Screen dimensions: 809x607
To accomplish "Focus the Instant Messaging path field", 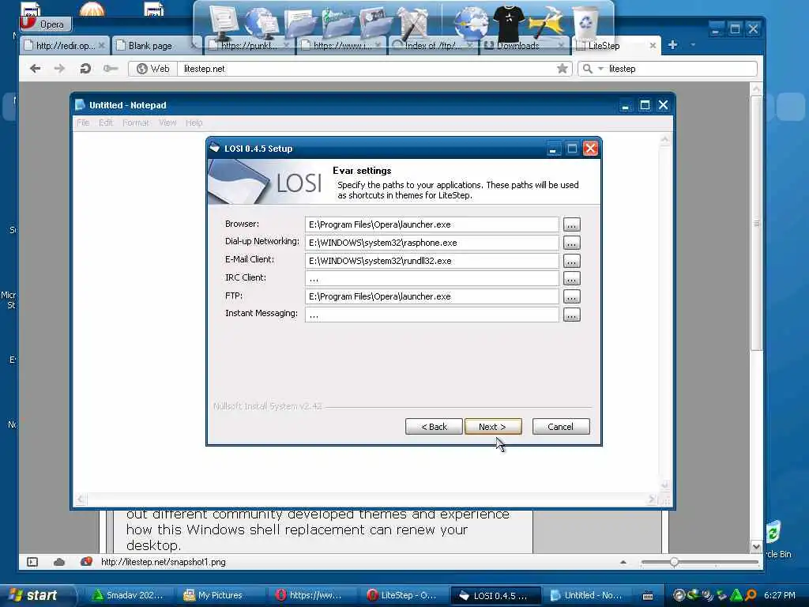I will point(432,315).
